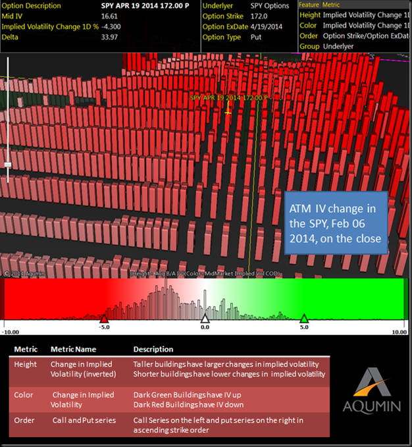Click the vertical zoom slider handle

click(8, 165)
